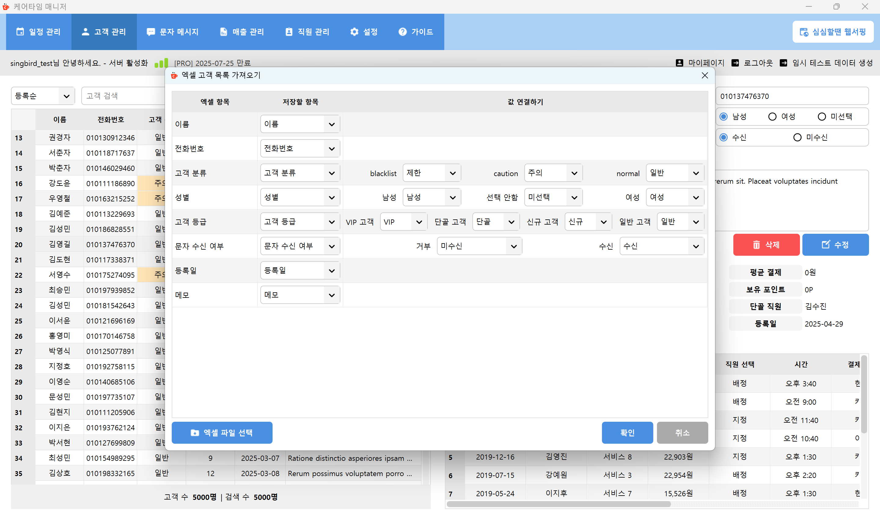Click the 삭제 trash icon
The image size is (880, 520).
756,245
